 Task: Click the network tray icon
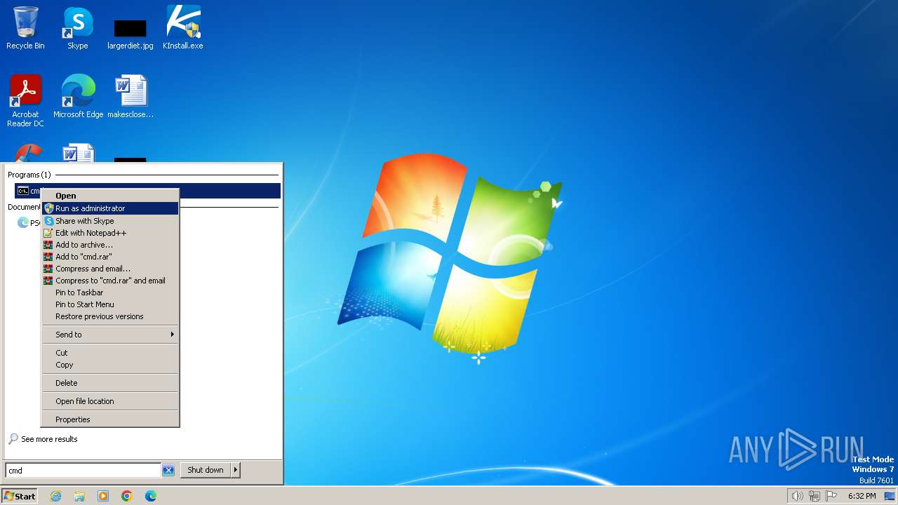tap(814, 496)
